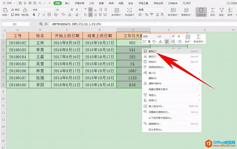This screenshot has height=149, width=237.
Task: Click the zoom magnifier beside the fx icon
Action: [41, 24]
